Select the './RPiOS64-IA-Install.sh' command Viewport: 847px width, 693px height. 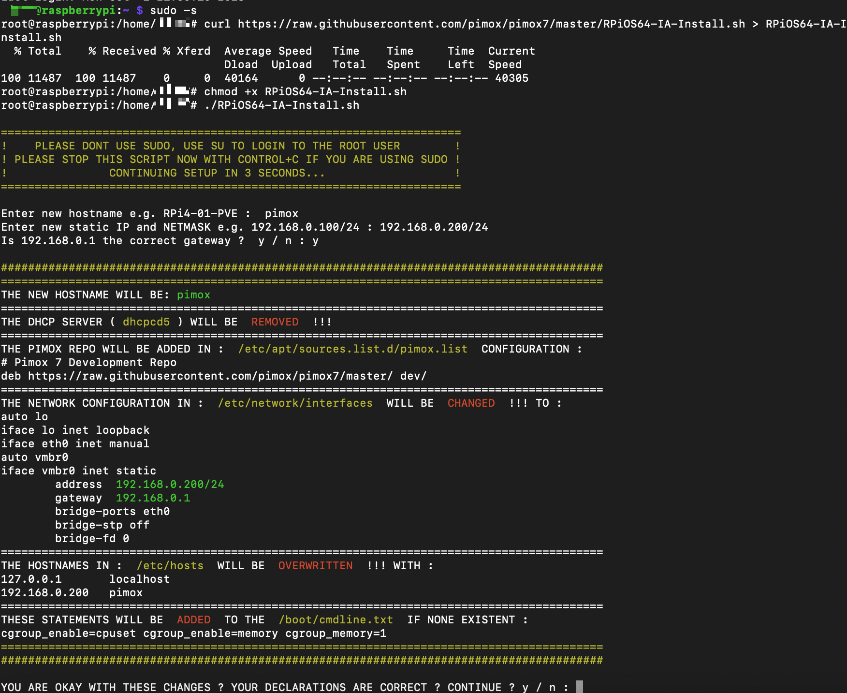coord(281,105)
